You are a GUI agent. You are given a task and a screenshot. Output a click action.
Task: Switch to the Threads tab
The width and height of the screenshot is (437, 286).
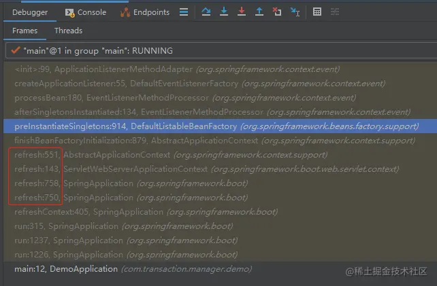tap(68, 31)
